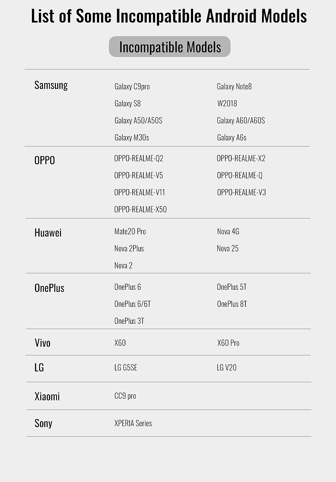Click the XPERIA Series entry
The image size is (336, 482).
tap(133, 423)
